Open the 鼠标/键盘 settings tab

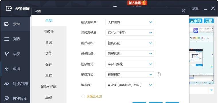click(x=49, y=86)
